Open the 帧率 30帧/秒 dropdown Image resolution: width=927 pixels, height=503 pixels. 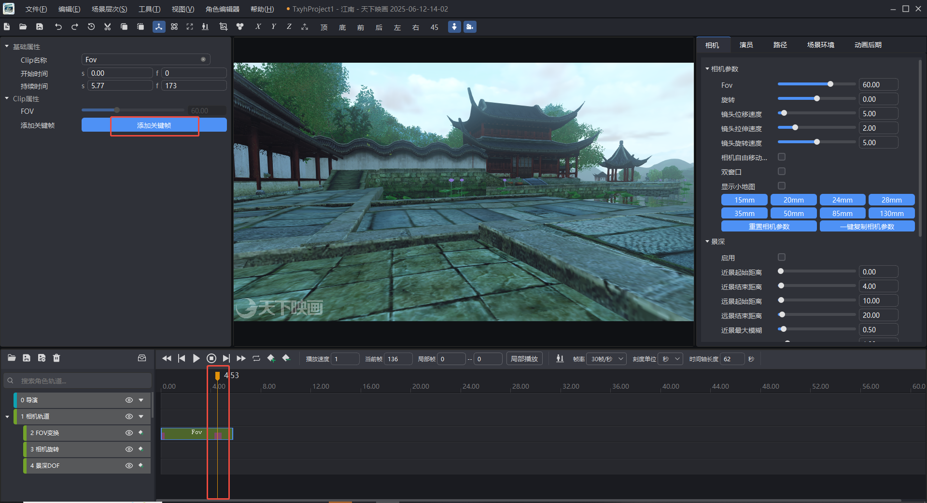pyautogui.click(x=606, y=359)
